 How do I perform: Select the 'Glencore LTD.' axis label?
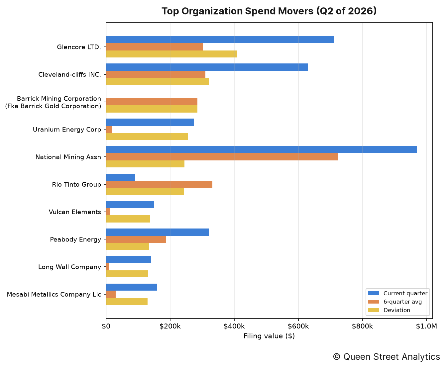point(79,47)
